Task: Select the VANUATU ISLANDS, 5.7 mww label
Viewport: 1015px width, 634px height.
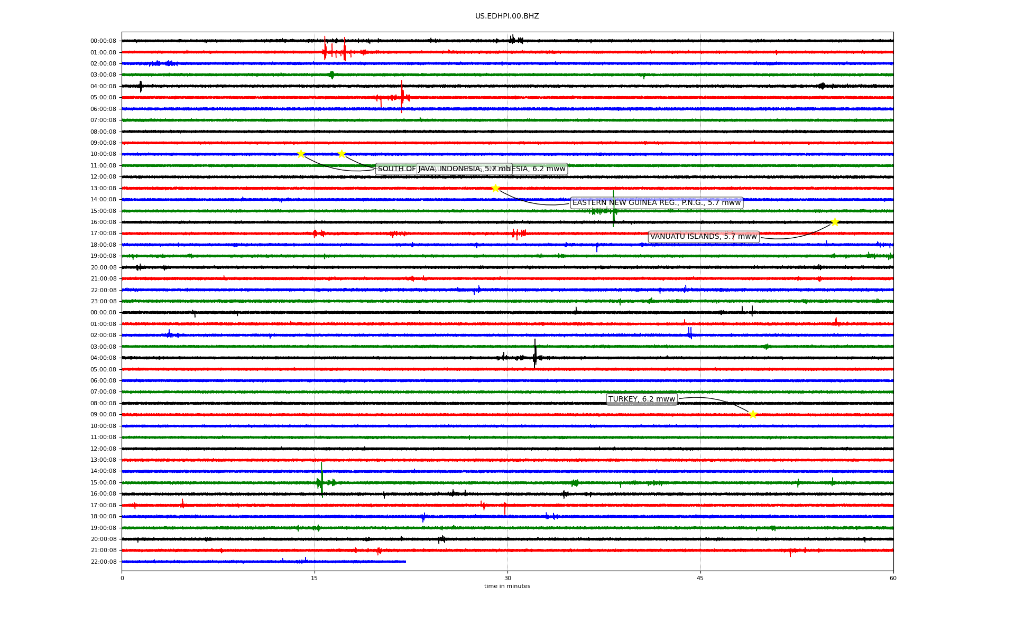Action: pyautogui.click(x=704, y=237)
